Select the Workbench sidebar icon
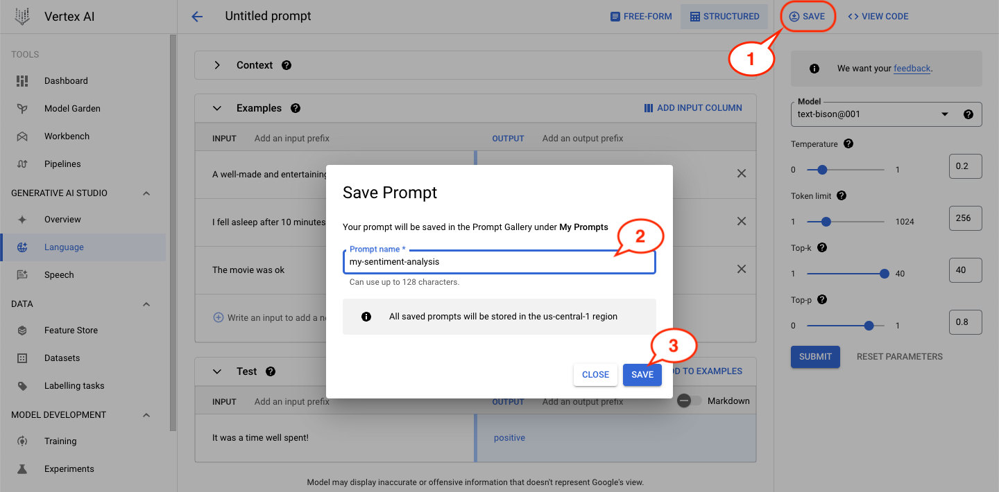The height and width of the screenshot is (492, 999). [x=22, y=137]
